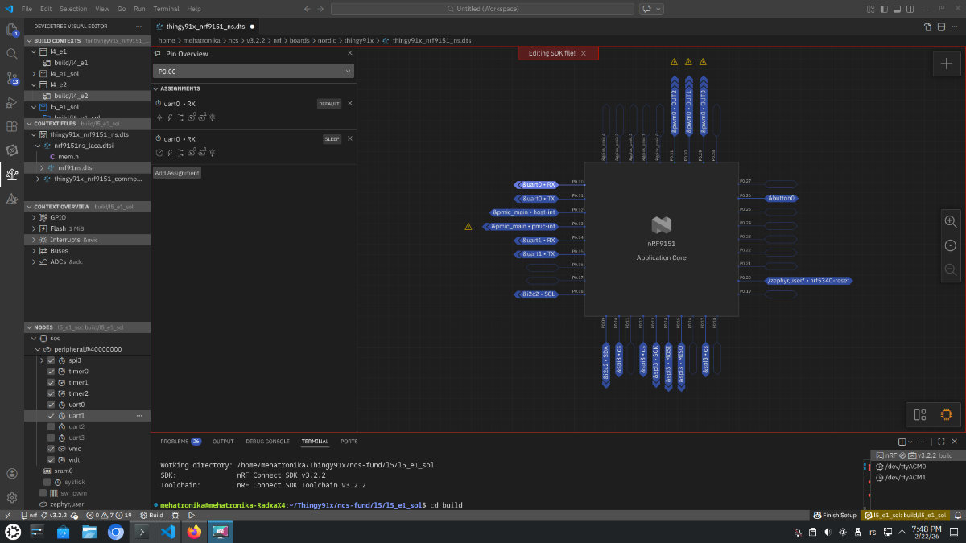Switch to the PROBLEMS tab

click(180, 442)
